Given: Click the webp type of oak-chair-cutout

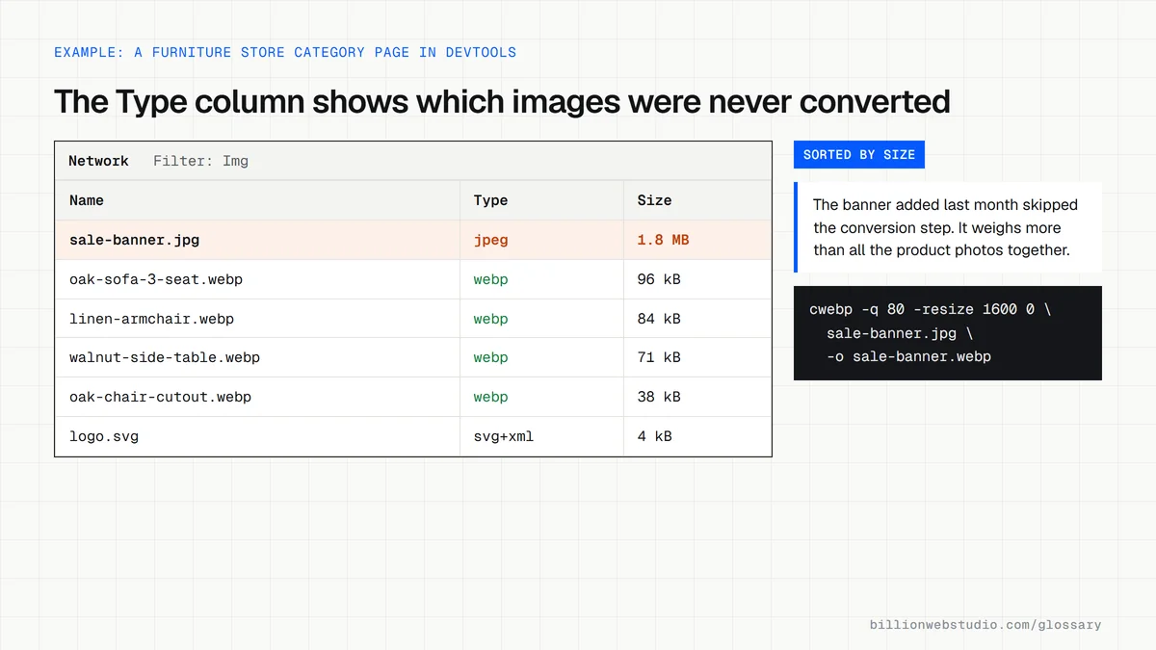Looking at the screenshot, I should (490, 397).
